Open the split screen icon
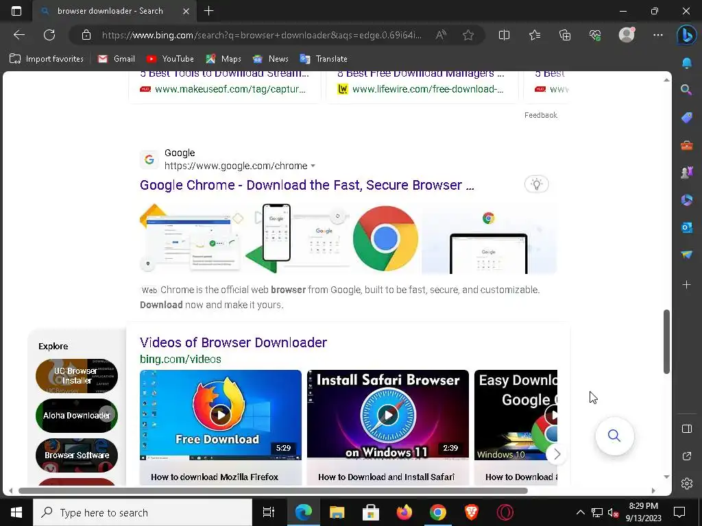 tap(504, 35)
